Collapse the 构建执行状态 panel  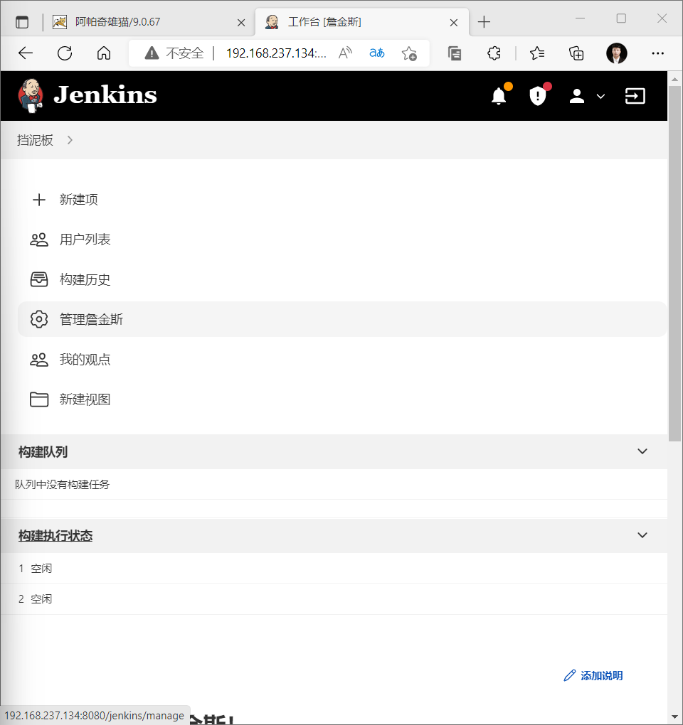[642, 535]
